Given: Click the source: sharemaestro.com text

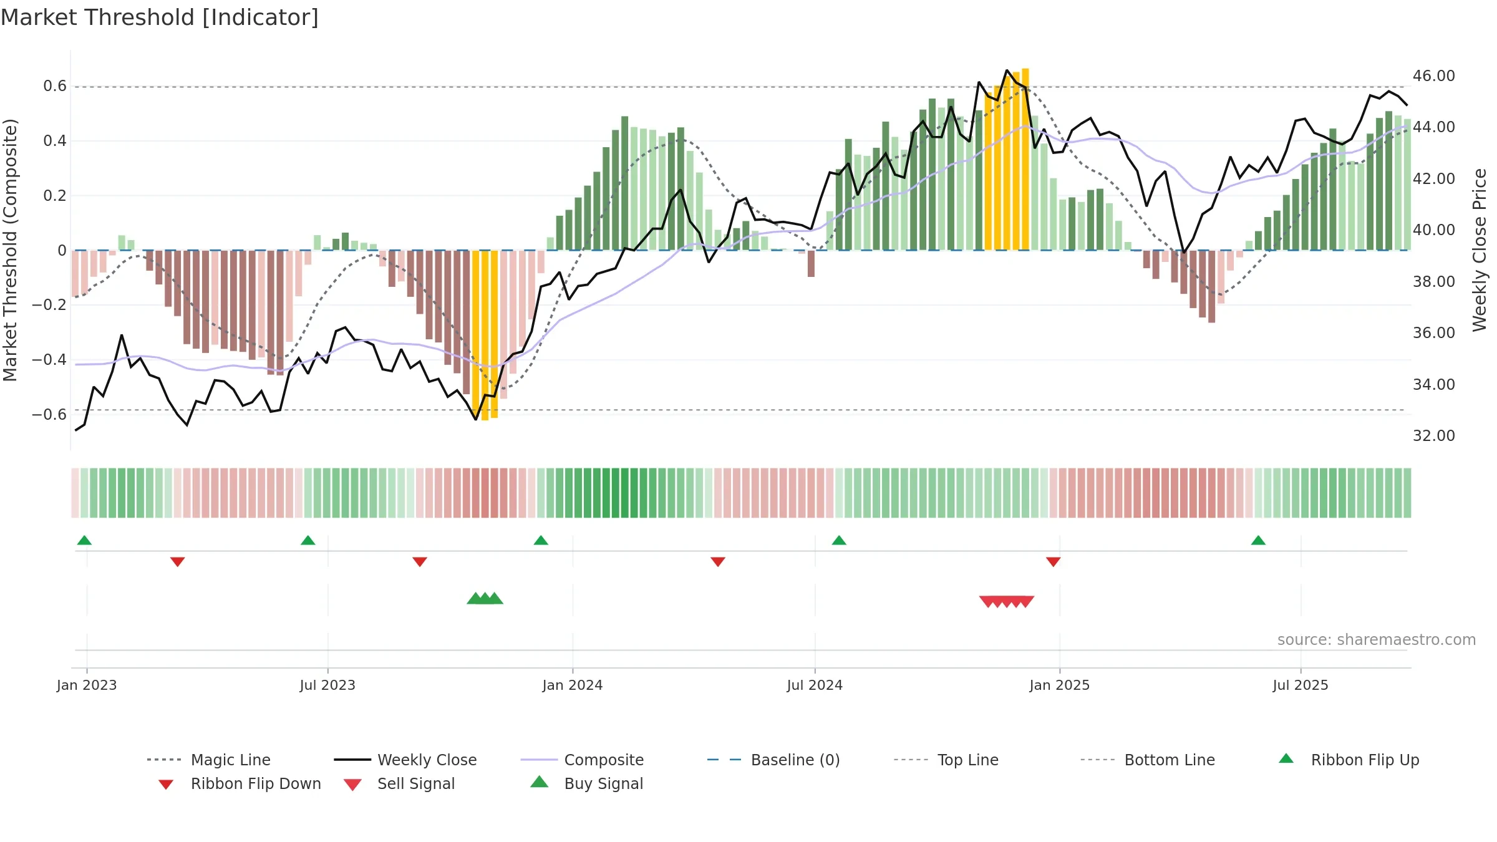Looking at the screenshot, I should [x=1377, y=640].
